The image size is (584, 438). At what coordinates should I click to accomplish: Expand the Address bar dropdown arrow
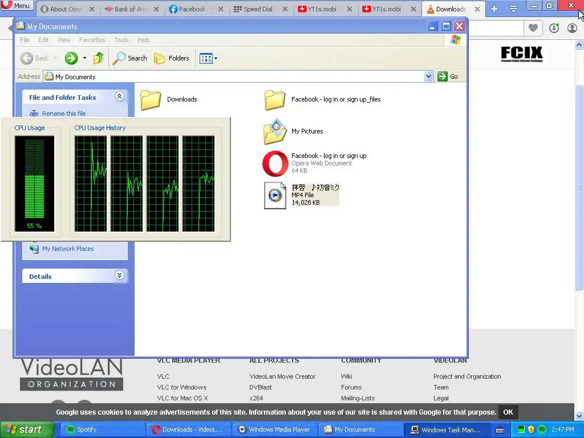point(429,76)
